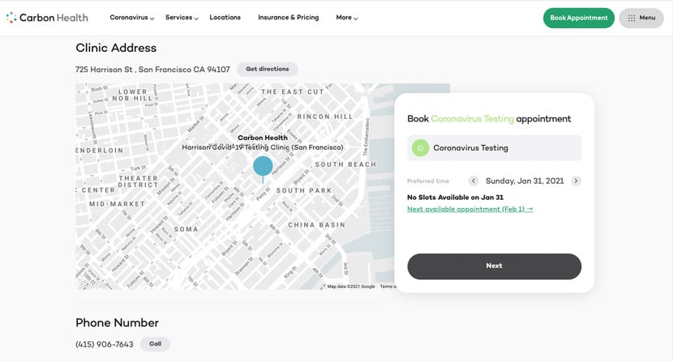673x361 pixels.
Task: Click the Carbon Health logo
Action: tap(47, 17)
